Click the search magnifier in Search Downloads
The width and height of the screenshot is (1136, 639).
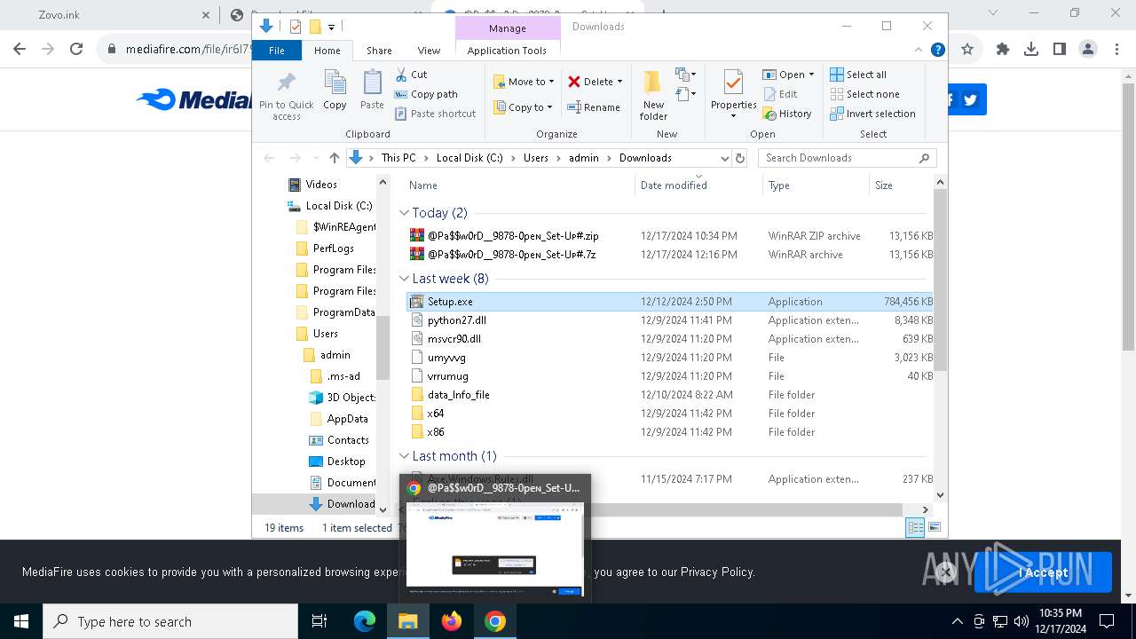click(x=924, y=158)
